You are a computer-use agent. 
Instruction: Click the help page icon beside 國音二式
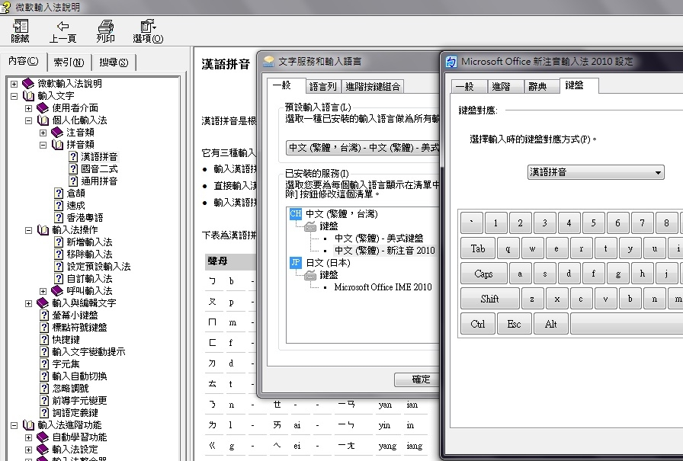tap(73, 169)
